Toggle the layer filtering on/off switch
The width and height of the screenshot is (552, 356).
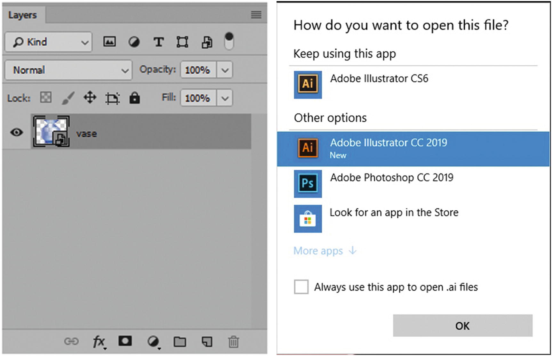click(x=229, y=41)
